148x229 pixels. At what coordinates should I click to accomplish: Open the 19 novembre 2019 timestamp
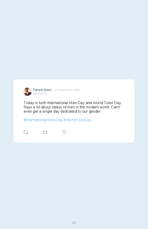(67, 90)
